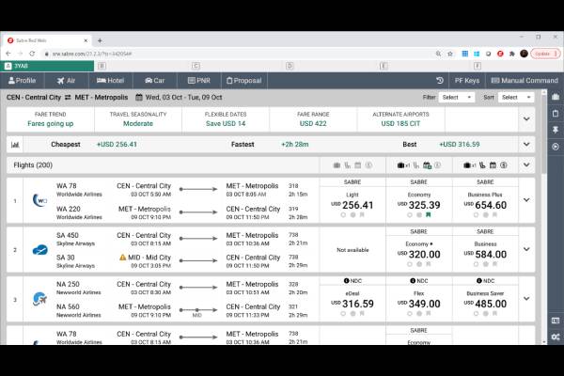564x376 pixels.
Task: Click the panel layout icon in right sidebar
Action: click(556, 321)
